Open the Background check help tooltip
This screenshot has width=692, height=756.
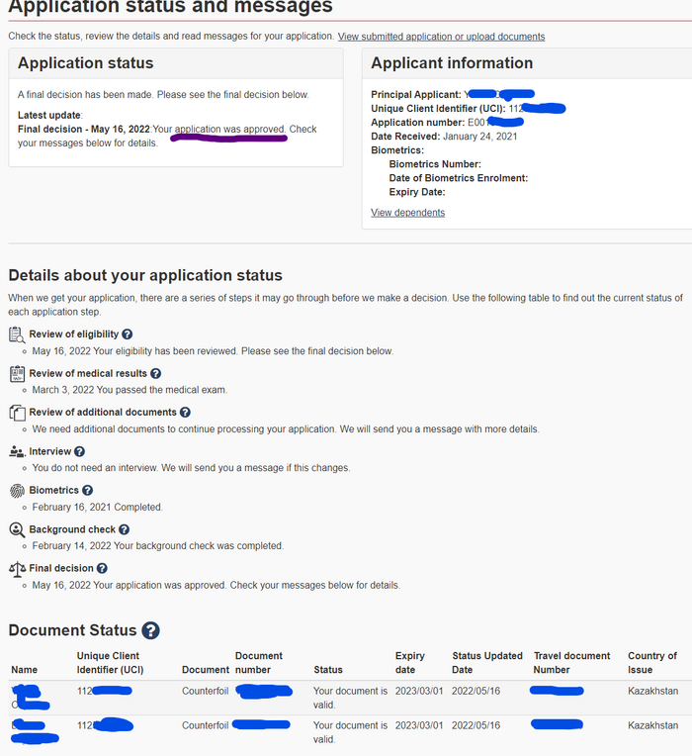[x=124, y=529]
